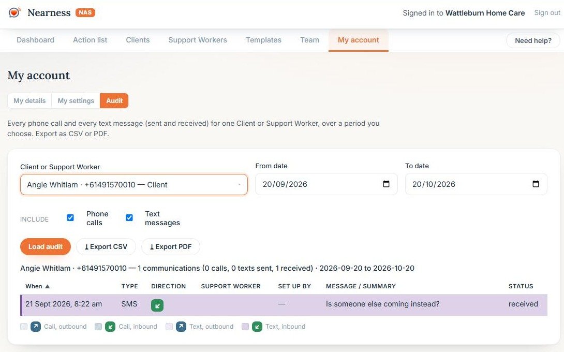The image size is (564, 352).
Task: Click the 'received' status cell
Action: tap(523, 304)
